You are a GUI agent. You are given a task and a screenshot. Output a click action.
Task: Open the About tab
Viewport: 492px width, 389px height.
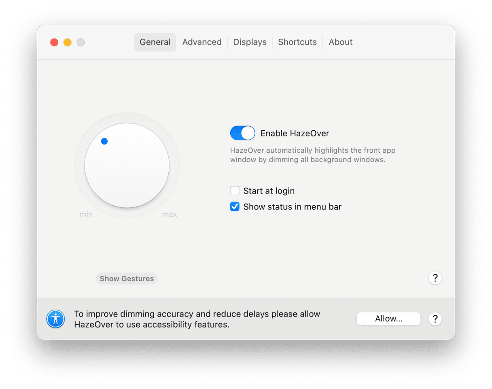click(x=341, y=42)
